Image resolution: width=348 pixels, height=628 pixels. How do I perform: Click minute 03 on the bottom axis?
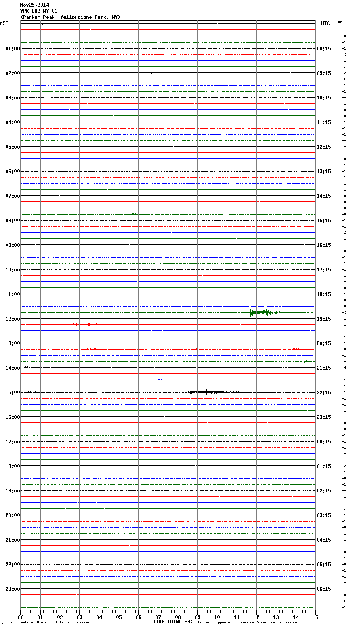pos(79,617)
